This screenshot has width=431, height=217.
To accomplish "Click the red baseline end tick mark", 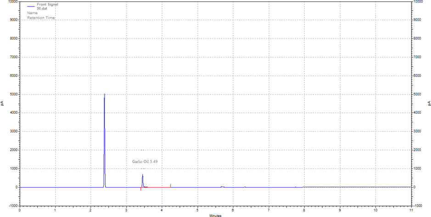I will 170,185.
